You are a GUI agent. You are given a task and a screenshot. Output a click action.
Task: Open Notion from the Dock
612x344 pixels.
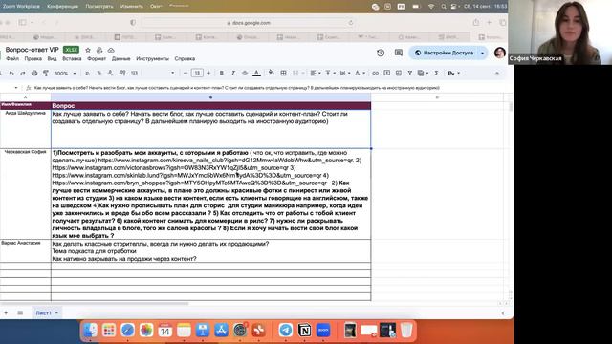point(304,331)
